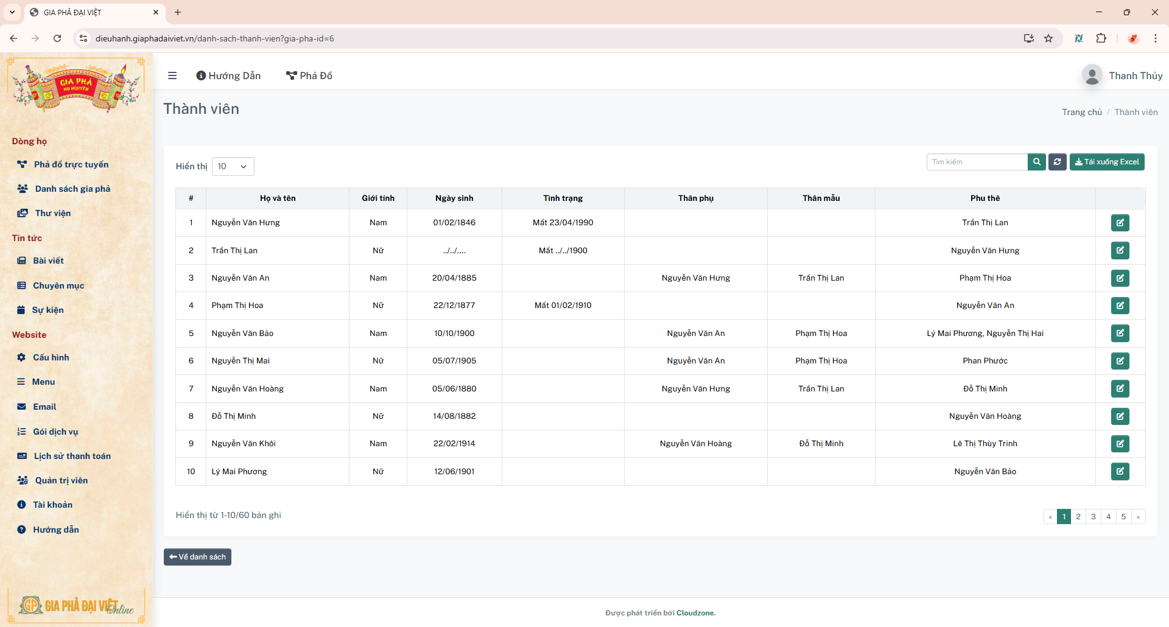Image resolution: width=1169 pixels, height=627 pixels.
Task: Expand the tab search chevron
Action: pyautogui.click(x=12, y=12)
